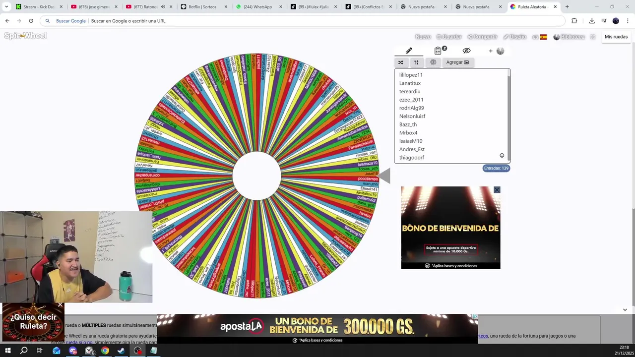Expand the page with bottom-right chevron
635x357 pixels.
pyautogui.click(x=625, y=310)
